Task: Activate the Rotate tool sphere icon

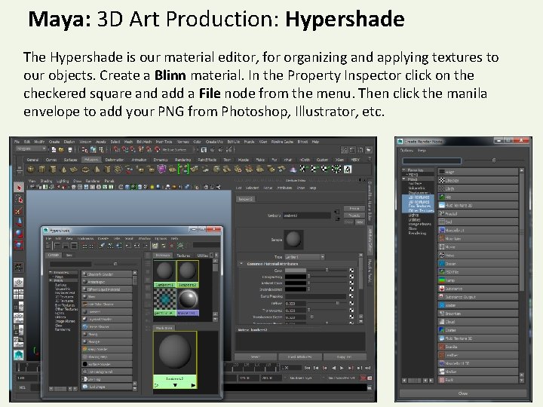Action: pyautogui.click(x=19, y=234)
